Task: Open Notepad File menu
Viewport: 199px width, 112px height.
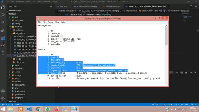Action: coord(39,22)
